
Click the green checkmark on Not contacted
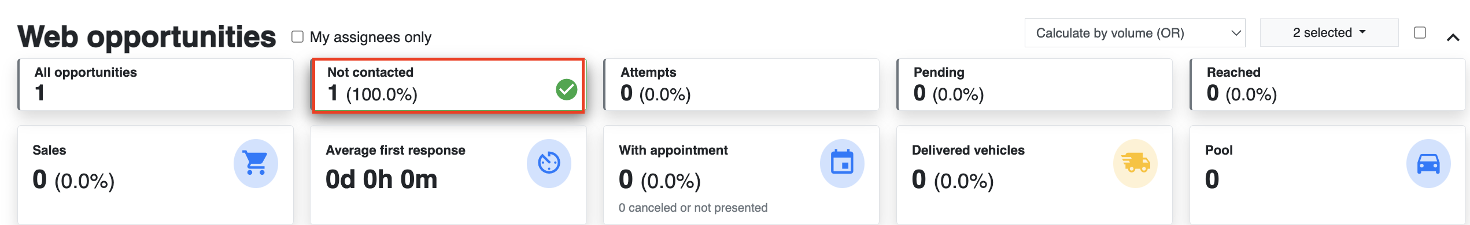tap(566, 89)
